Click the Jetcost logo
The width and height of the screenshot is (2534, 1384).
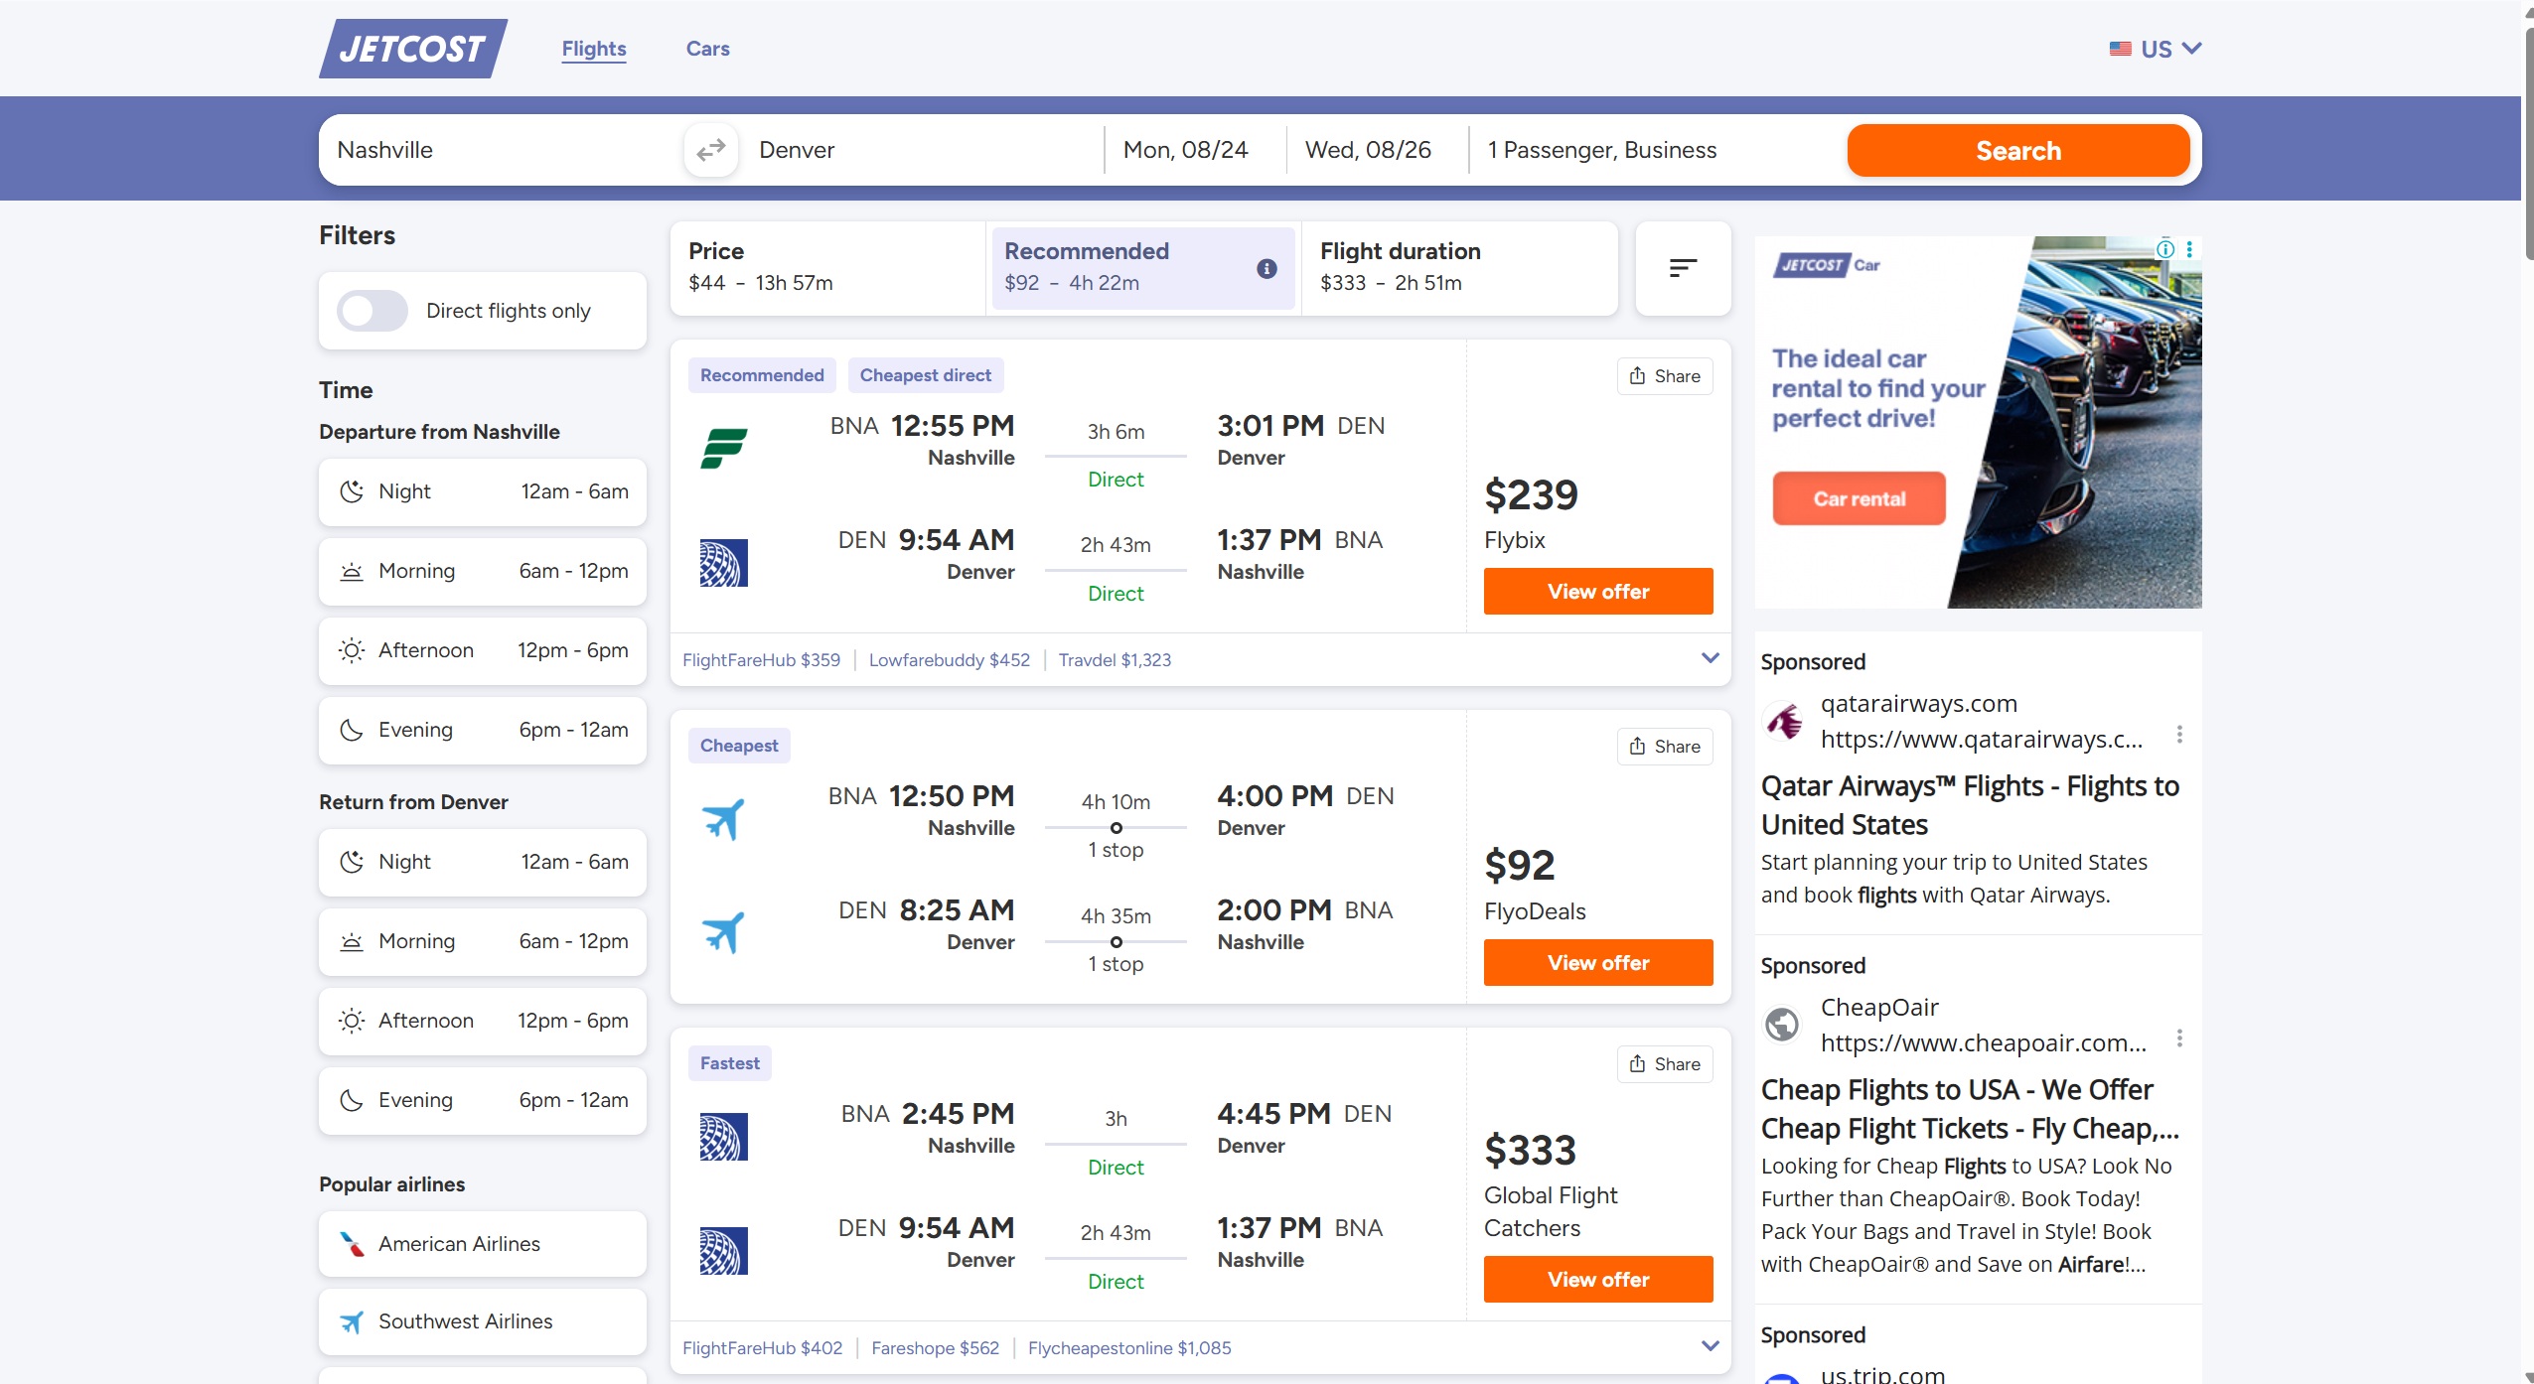tap(412, 49)
